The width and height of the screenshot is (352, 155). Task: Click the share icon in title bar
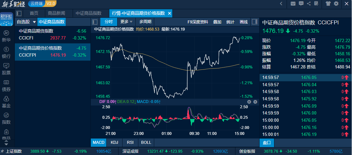(309, 4)
